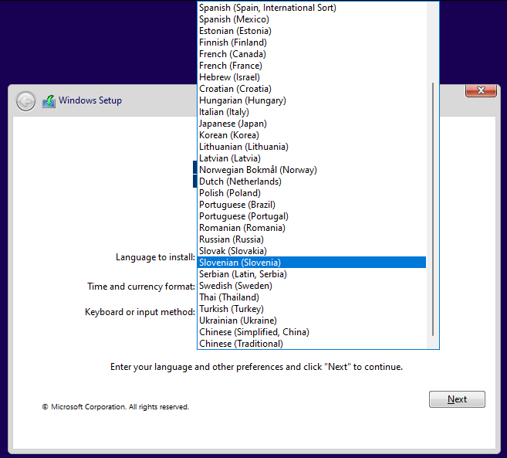Screen dimensions: 507x458
Task: Click highlighted Slovenian (Slovenia) item
Action: pyautogui.click(x=312, y=263)
